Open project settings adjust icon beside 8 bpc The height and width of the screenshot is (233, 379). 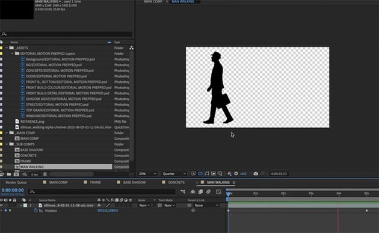25,174
